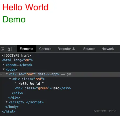Select the closing html tag
The width and height of the screenshot is (120, 116).
point(9,112)
